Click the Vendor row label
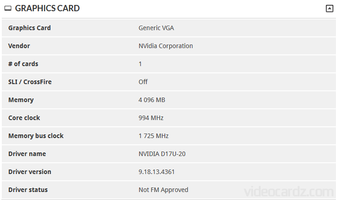Viewport: 340px width, 201px height. click(x=19, y=46)
